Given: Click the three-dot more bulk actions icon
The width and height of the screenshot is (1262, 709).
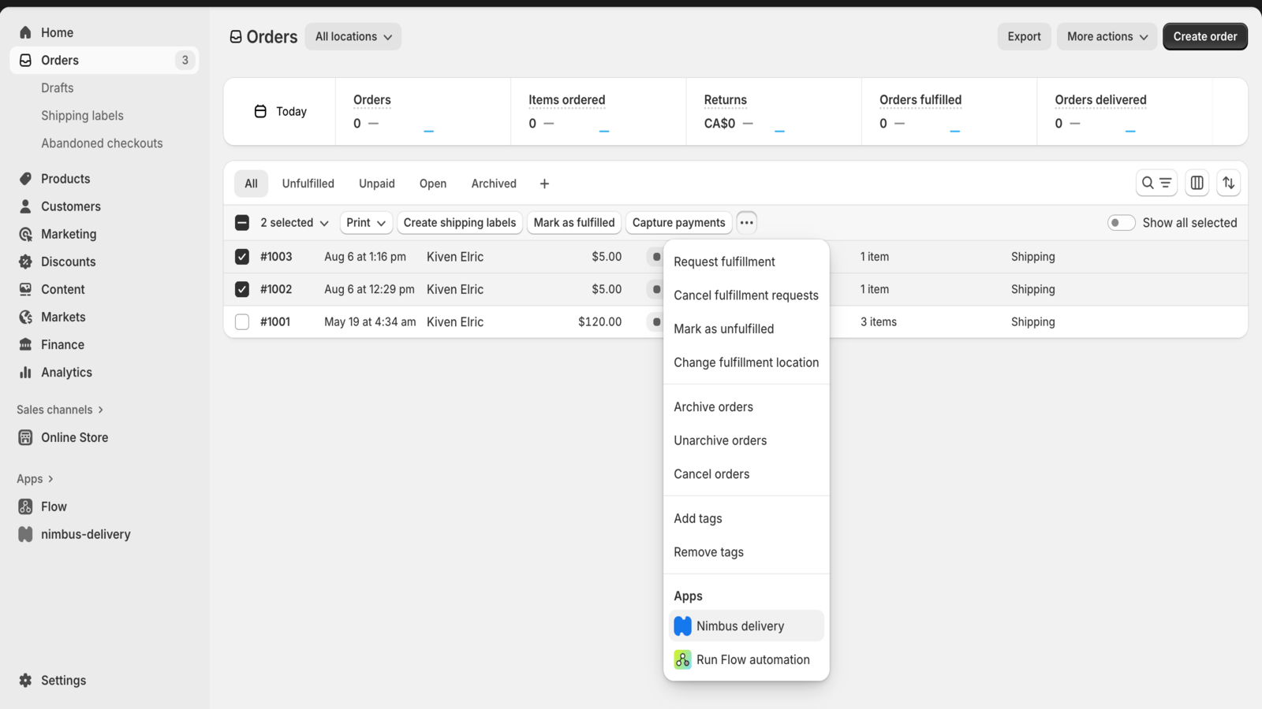Looking at the screenshot, I should [746, 223].
